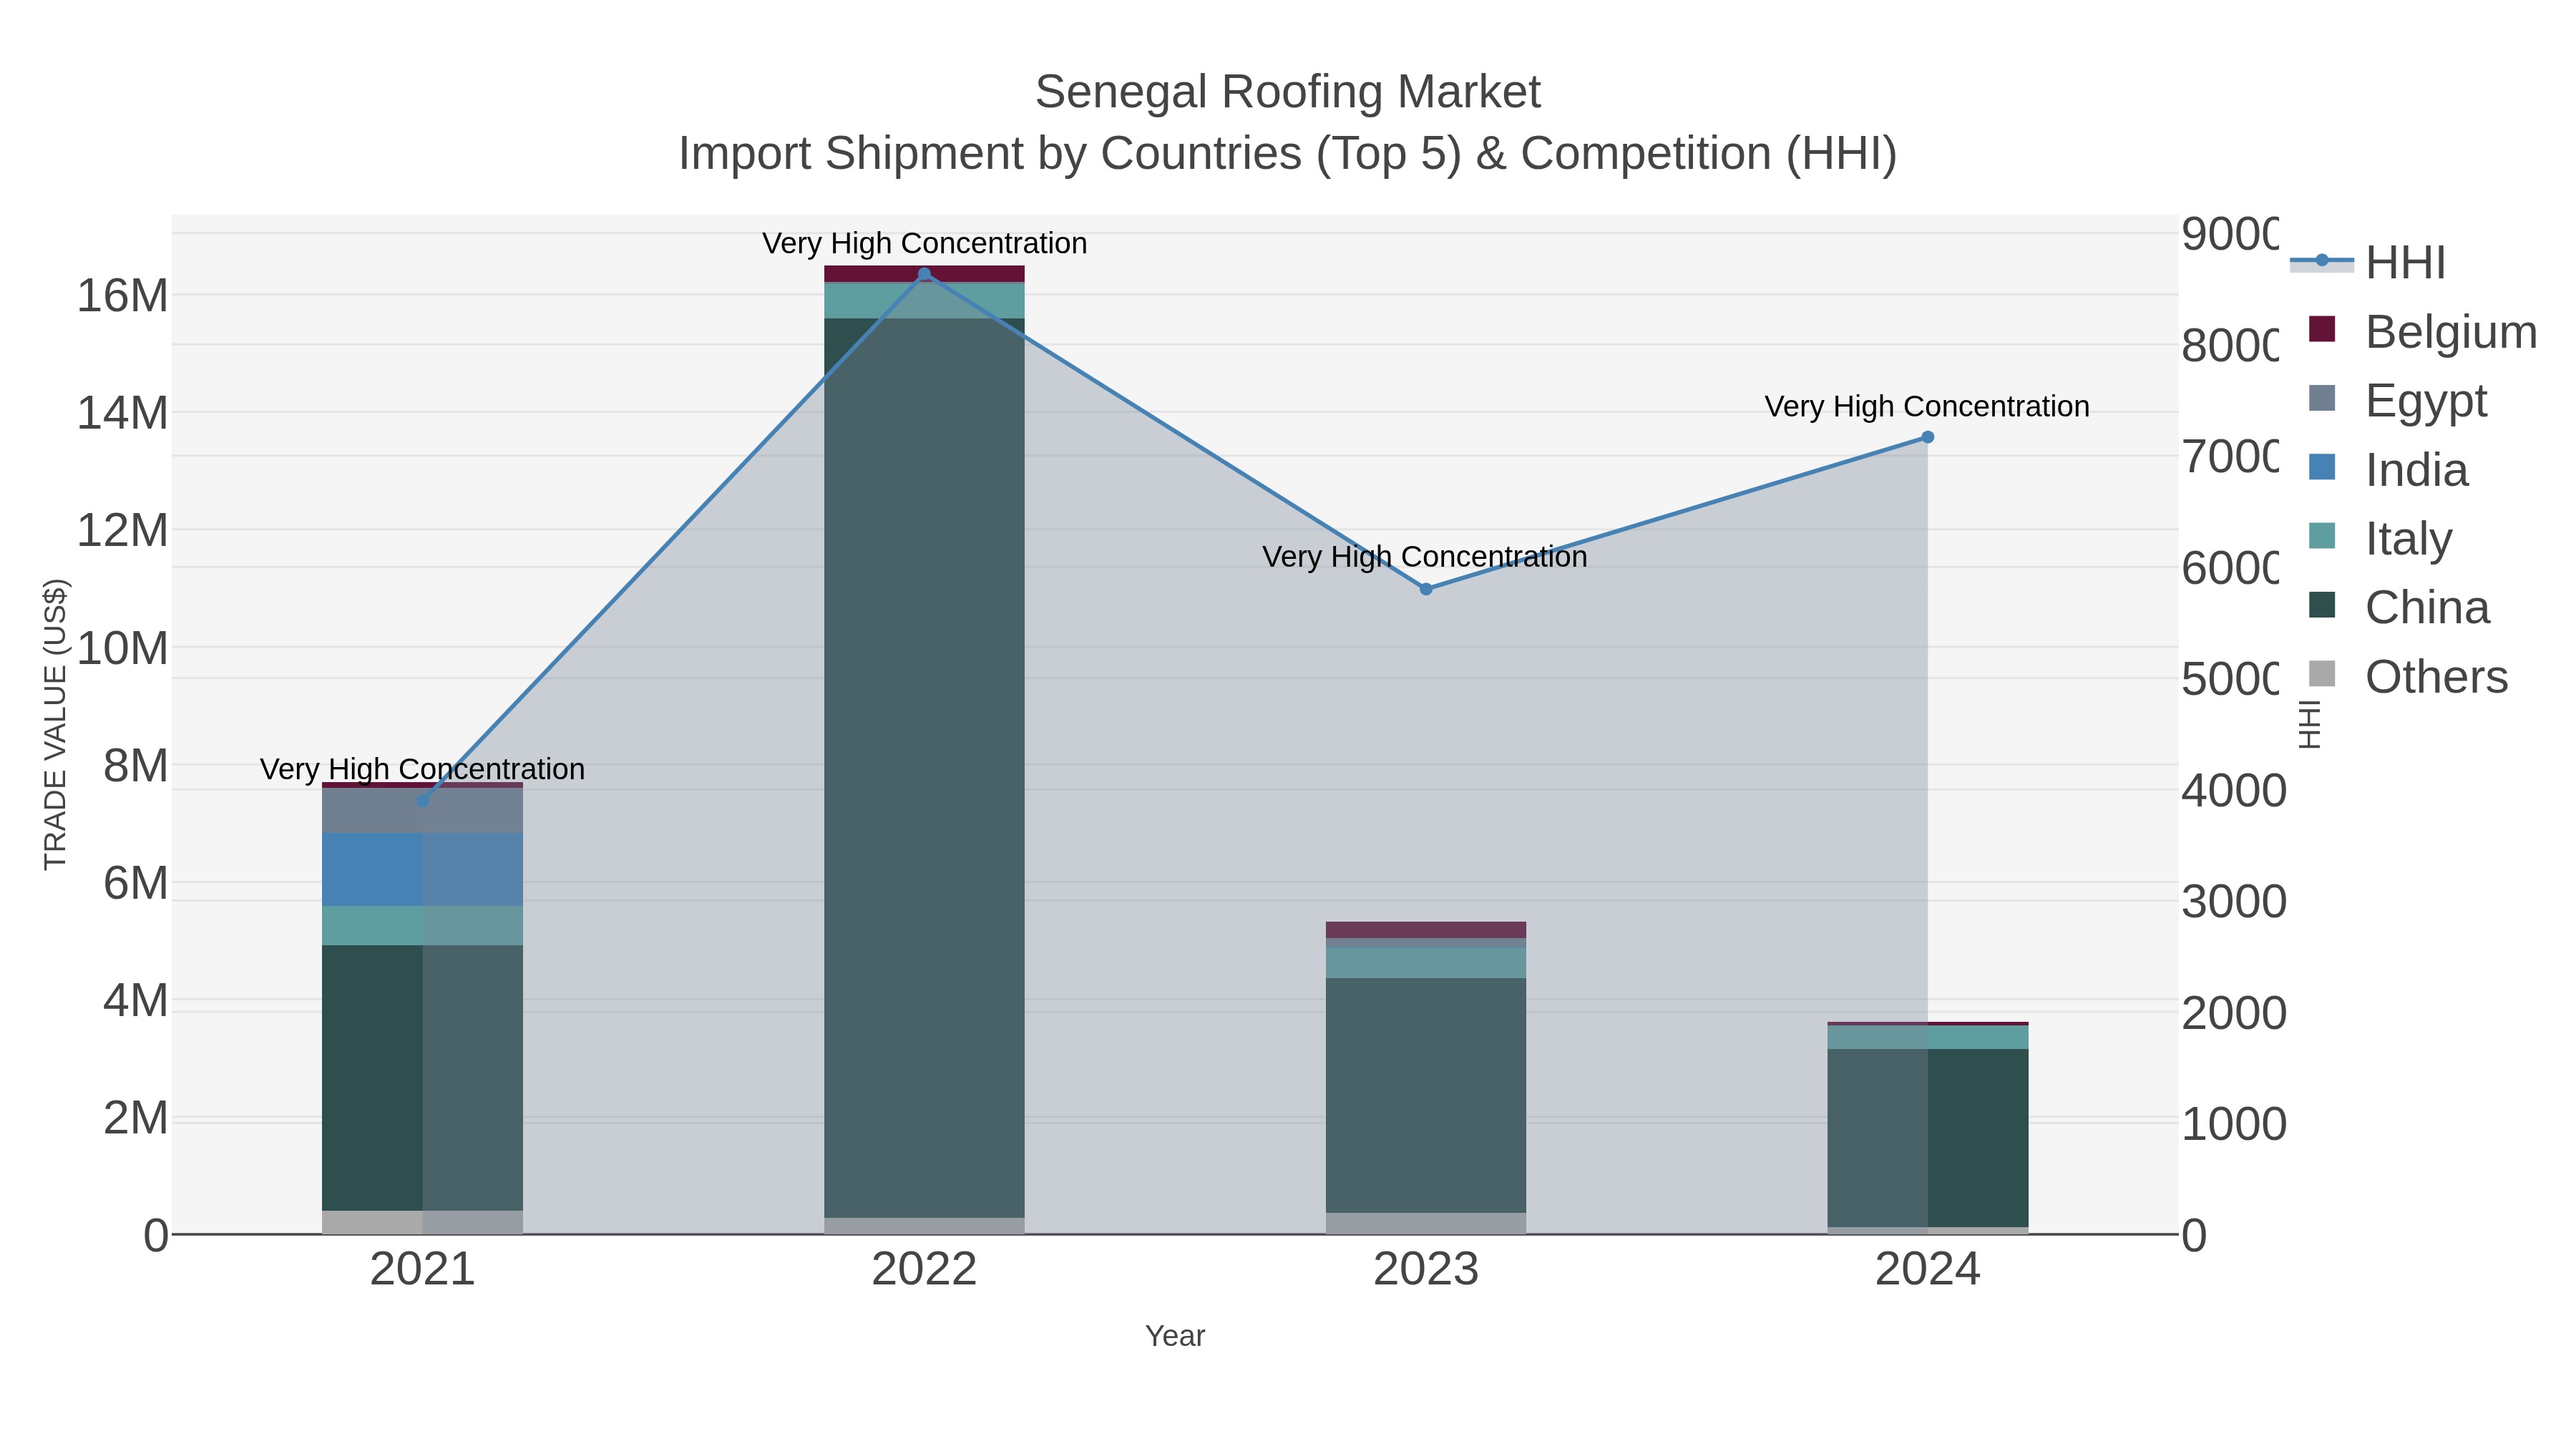Click the HHI line marker for 2024

1928,437
